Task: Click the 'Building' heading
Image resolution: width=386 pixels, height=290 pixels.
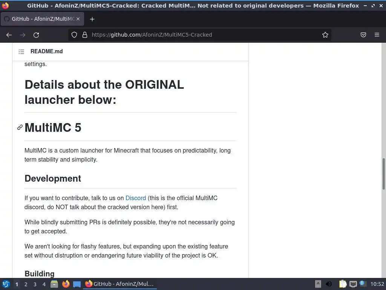Action: click(x=39, y=274)
